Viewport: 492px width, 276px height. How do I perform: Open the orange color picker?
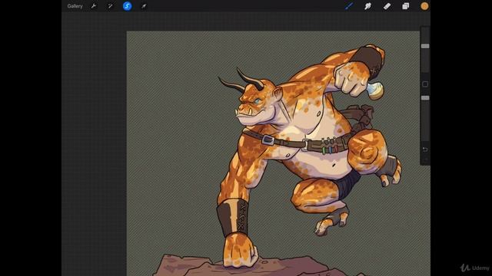click(x=424, y=6)
